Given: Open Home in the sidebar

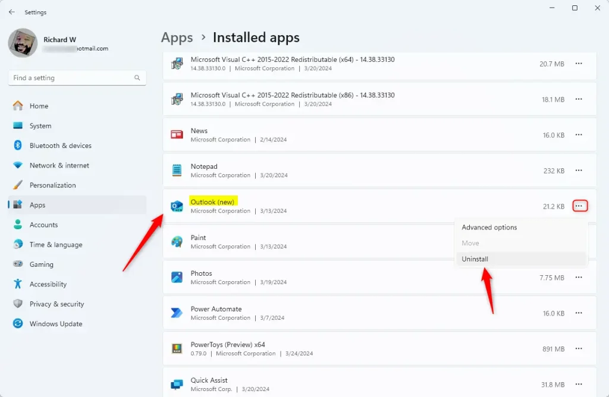Looking at the screenshot, I should pyautogui.click(x=77, y=106).
